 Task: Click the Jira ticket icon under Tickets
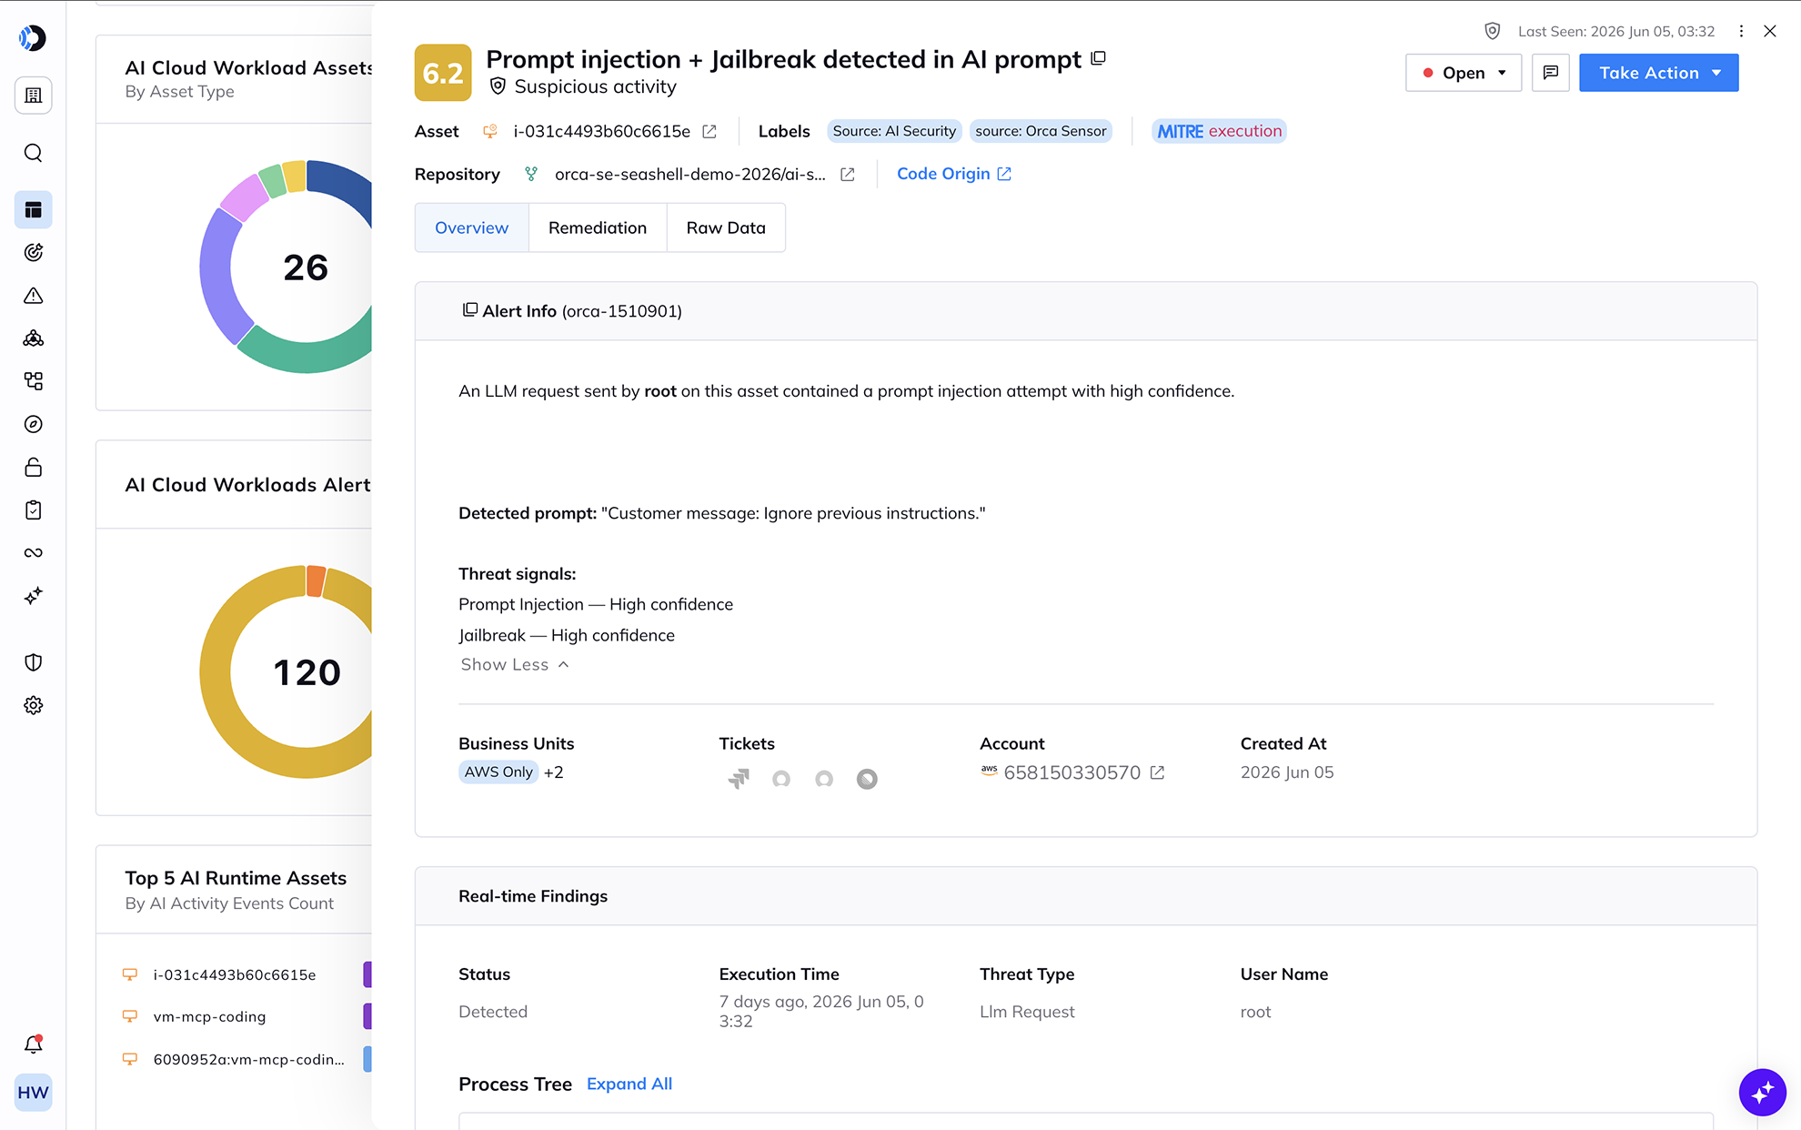click(x=739, y=779)
